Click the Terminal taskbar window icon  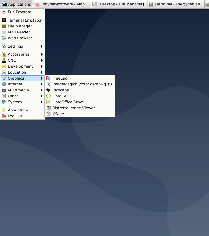151,4
